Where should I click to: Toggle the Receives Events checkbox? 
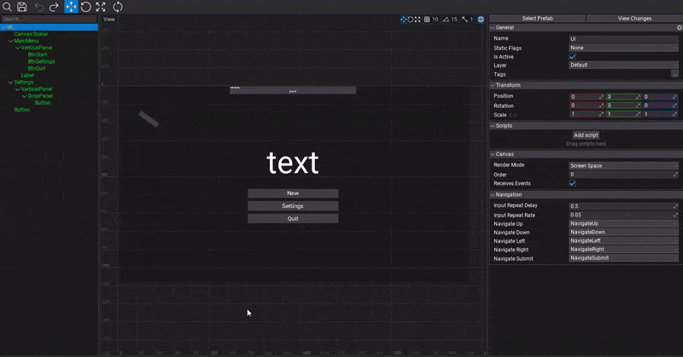tap(573, 183)
